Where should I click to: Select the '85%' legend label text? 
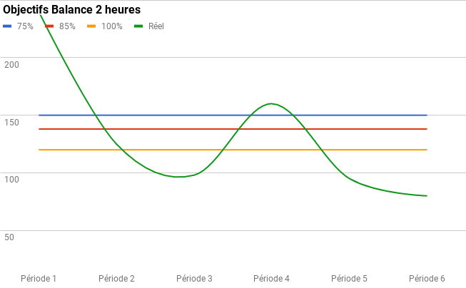[67, 26]
